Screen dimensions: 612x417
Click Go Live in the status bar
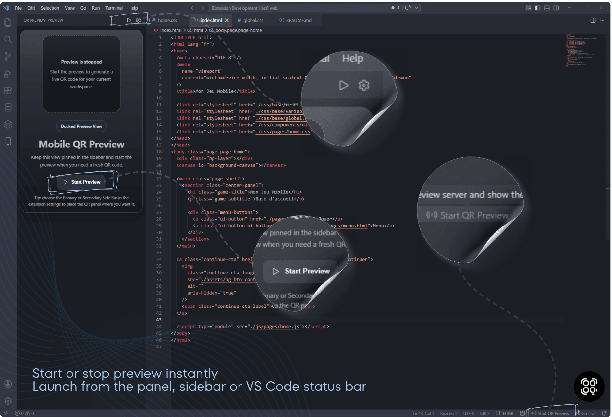tap(587, 413)
